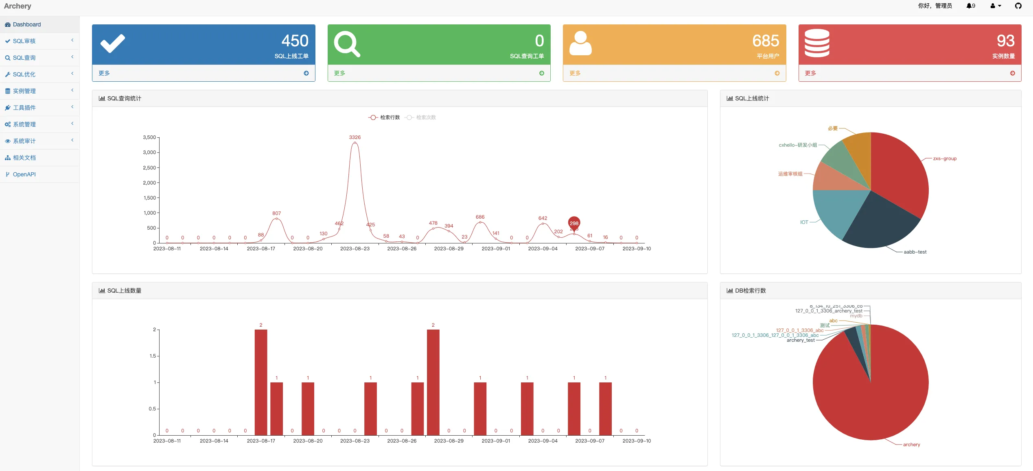Screen dimensions: 1033x471
Task: Click the notification bell icon
Action: coord(970,6)
